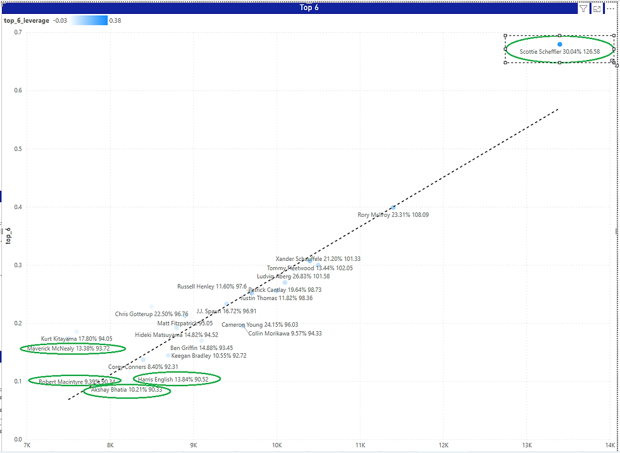The image size is (620, 453).
Task: Click the Top 6 chart title bar
Action: click(290, 8)
